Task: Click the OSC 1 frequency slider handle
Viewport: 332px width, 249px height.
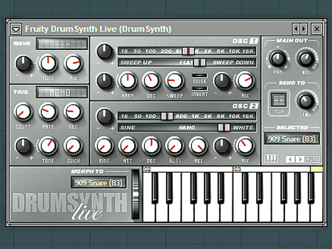Action: click(188, 51)
